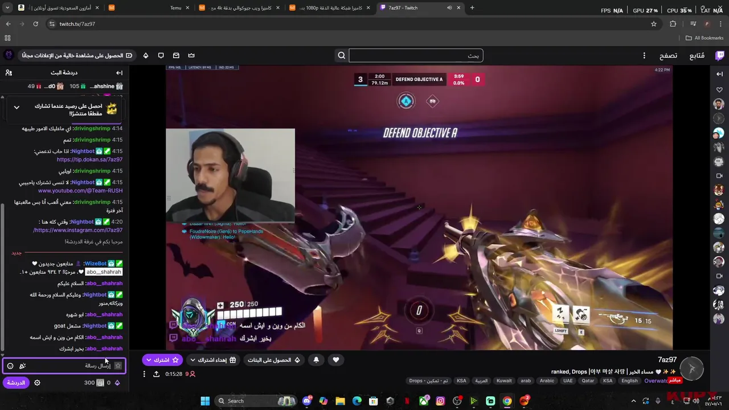Open the 7az97 channel avatar
The height and width of the screenshot is (410, 729).
(x=692, y=368)
